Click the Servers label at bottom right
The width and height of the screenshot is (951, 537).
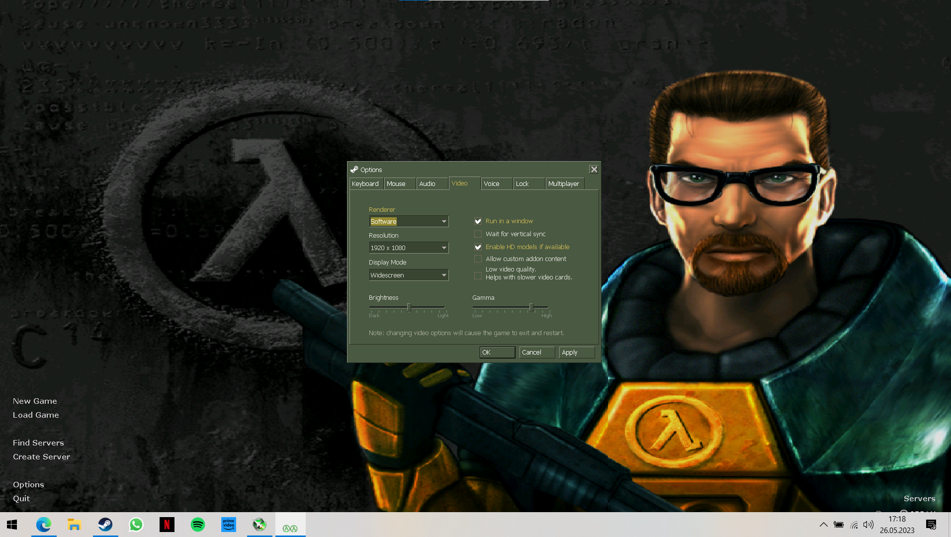919,499
